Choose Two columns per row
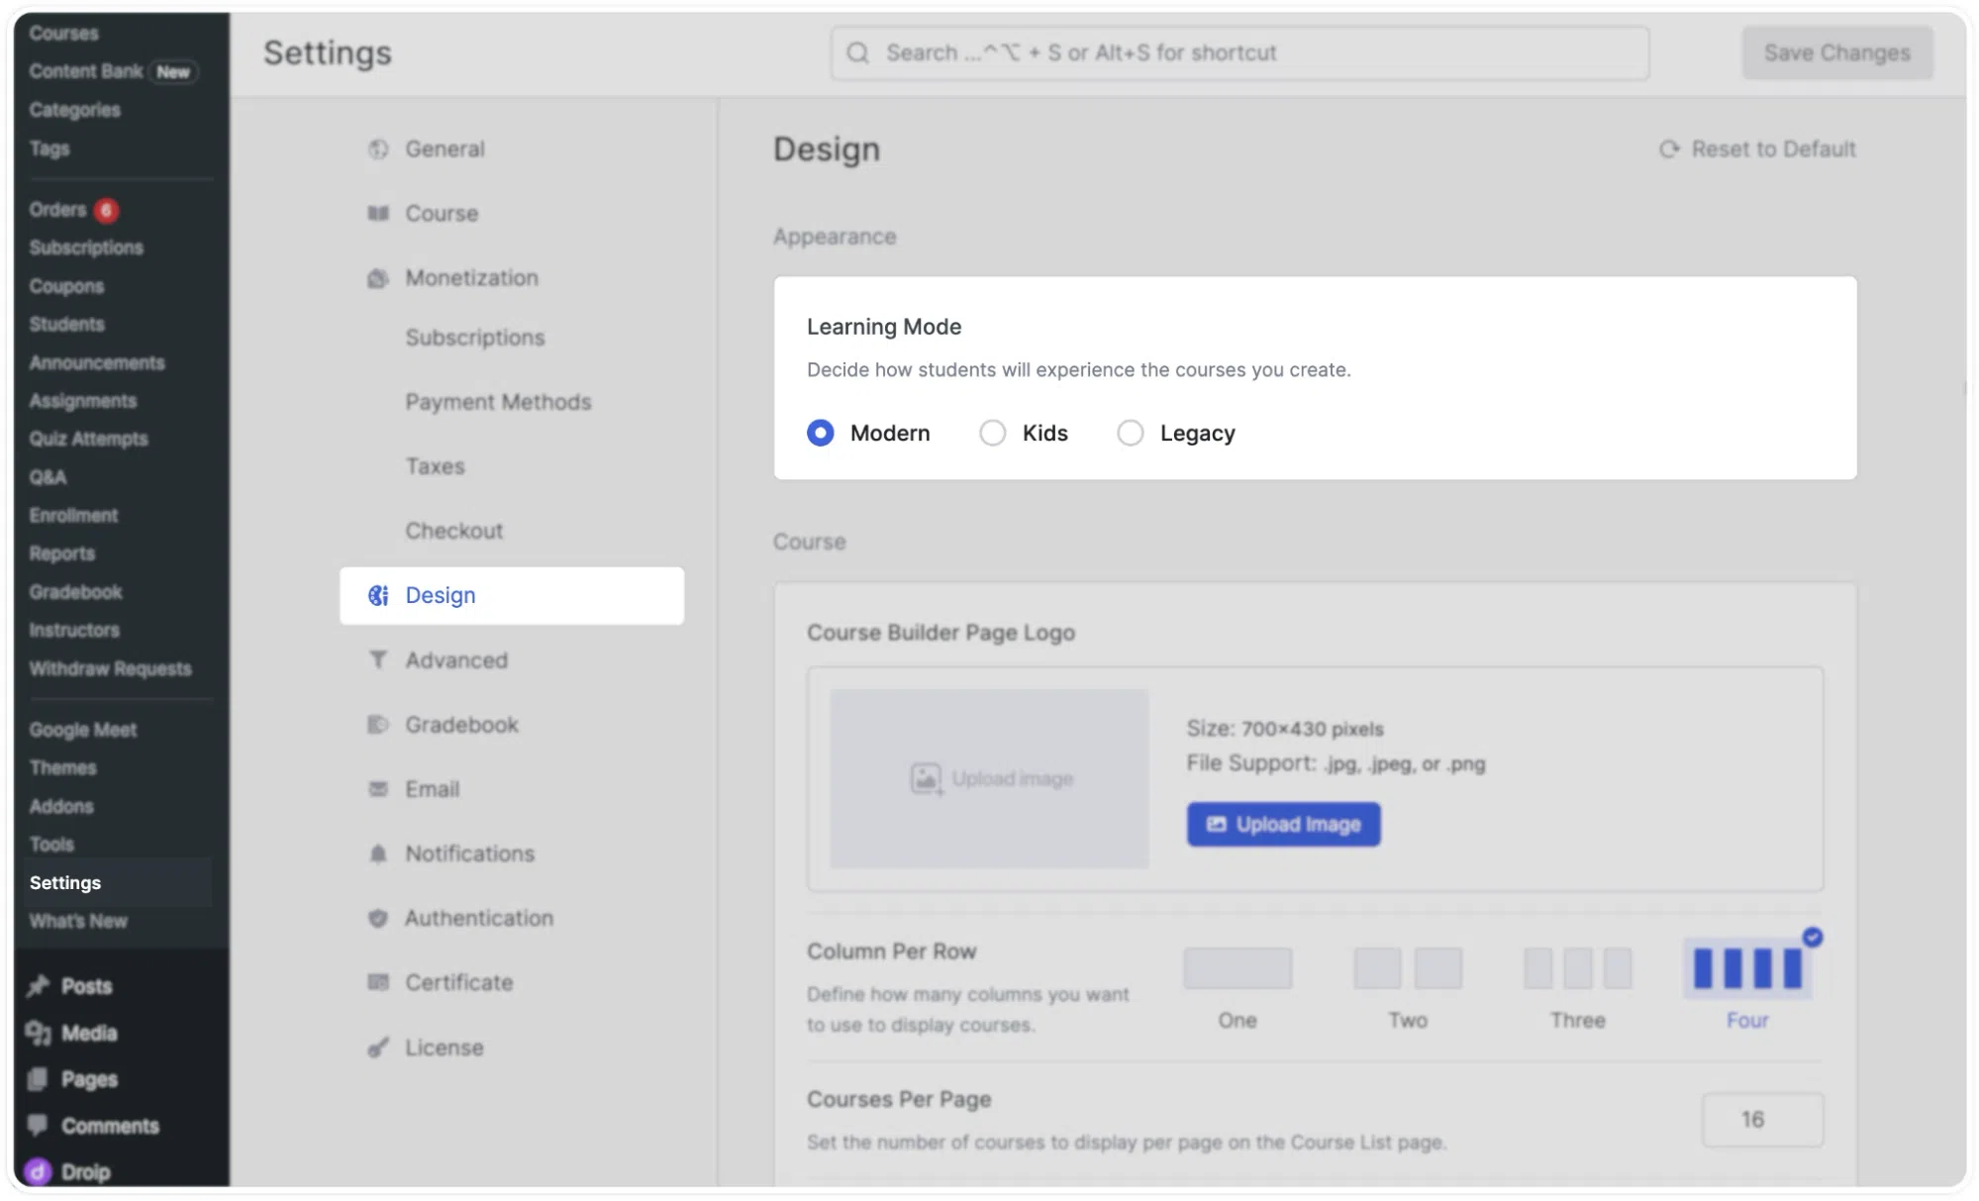1979x1201 pixels. point(1408,968)
